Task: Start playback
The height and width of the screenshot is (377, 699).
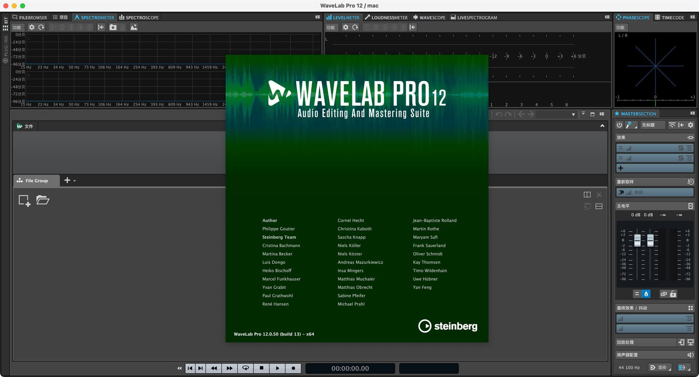Action: point(277,368)
